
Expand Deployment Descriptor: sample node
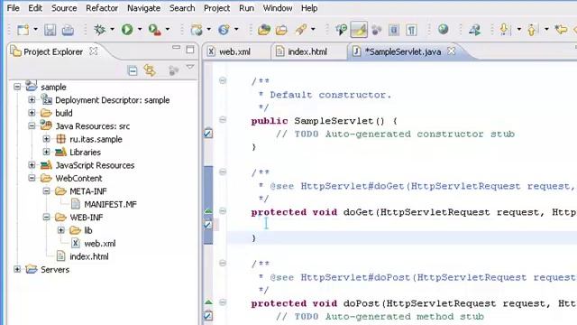click(32, 100)
